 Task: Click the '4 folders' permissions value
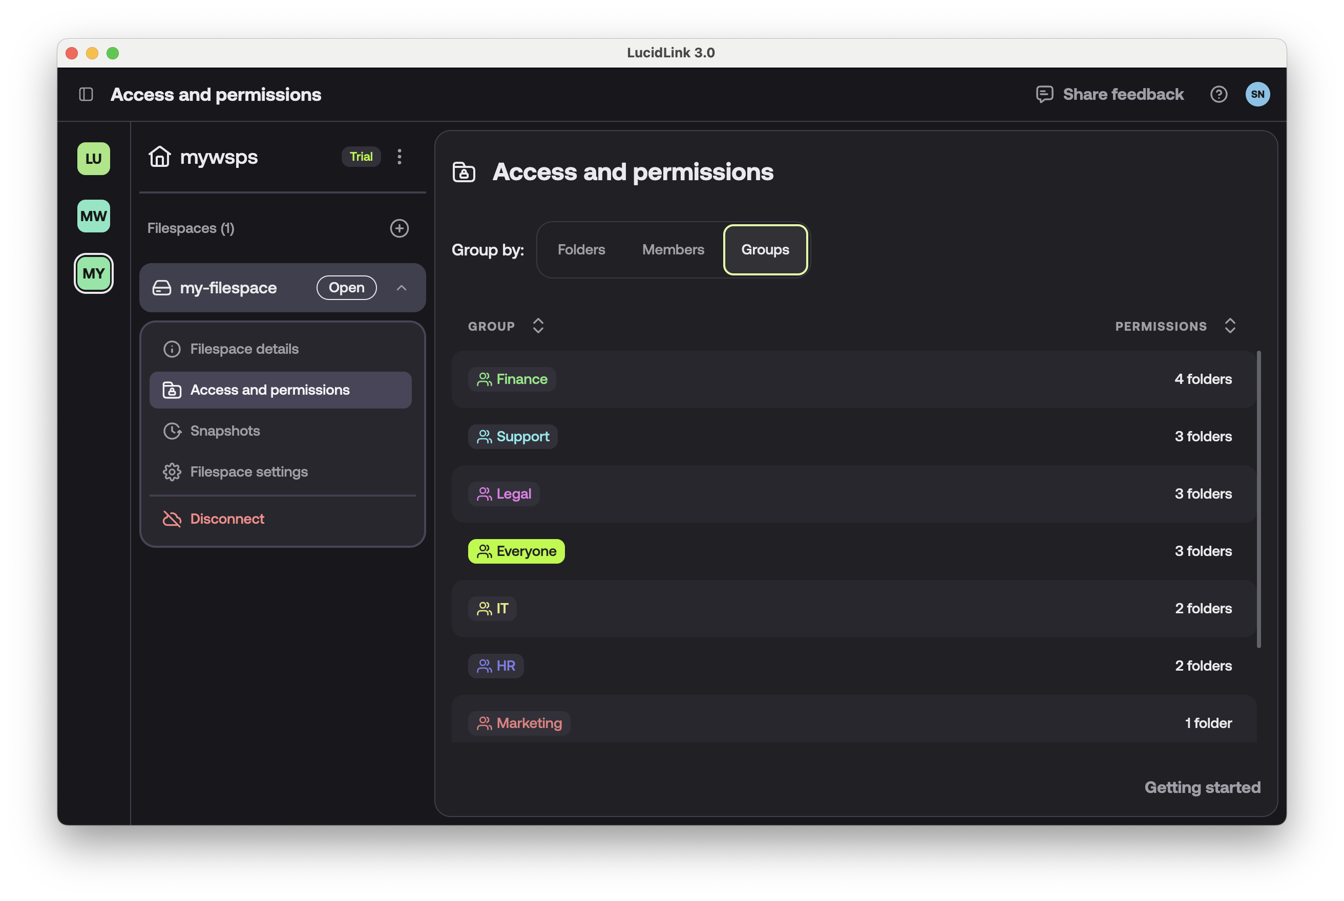click(x=1203, y=379)
